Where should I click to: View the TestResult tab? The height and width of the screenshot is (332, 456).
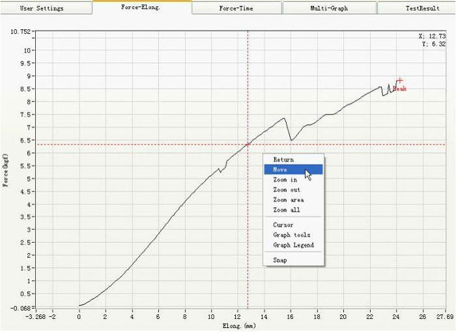coord(417,8)
